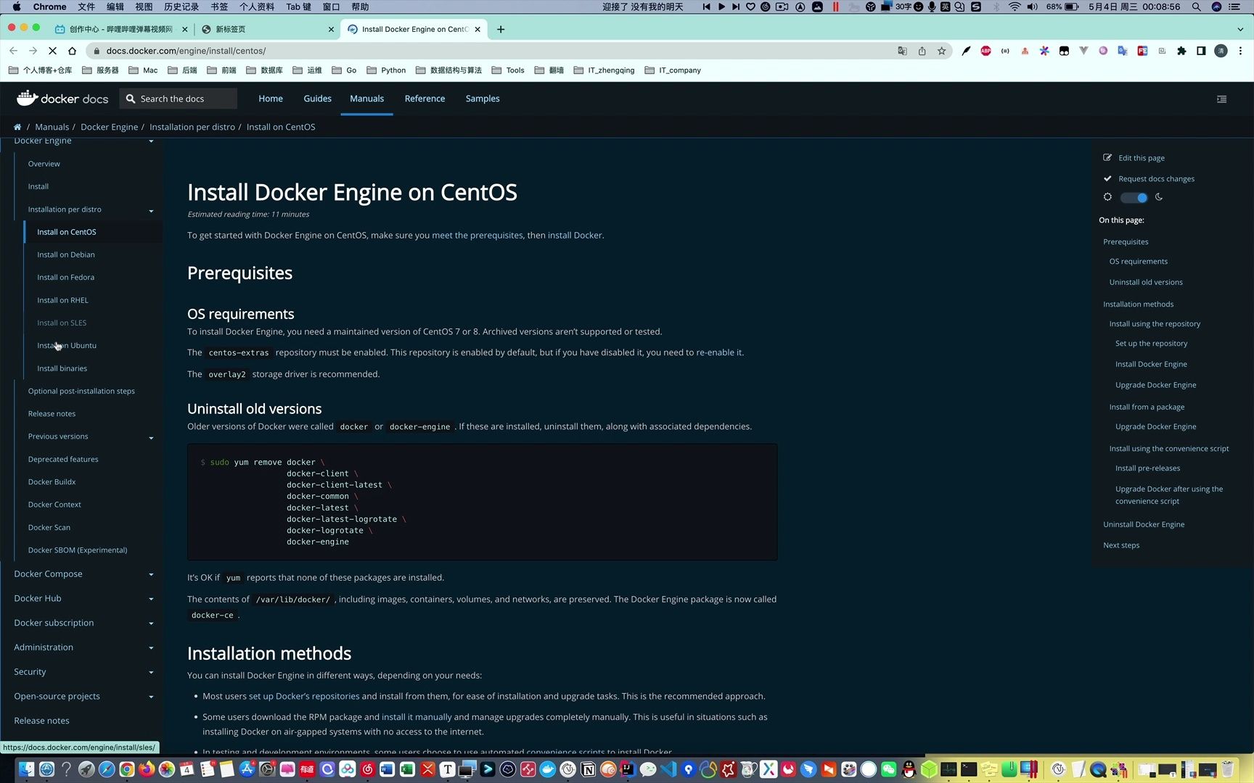Jump to Uninstall Docker Engine section
The width and height of the screenshot is (1254, 783).
coord(1144,524)
